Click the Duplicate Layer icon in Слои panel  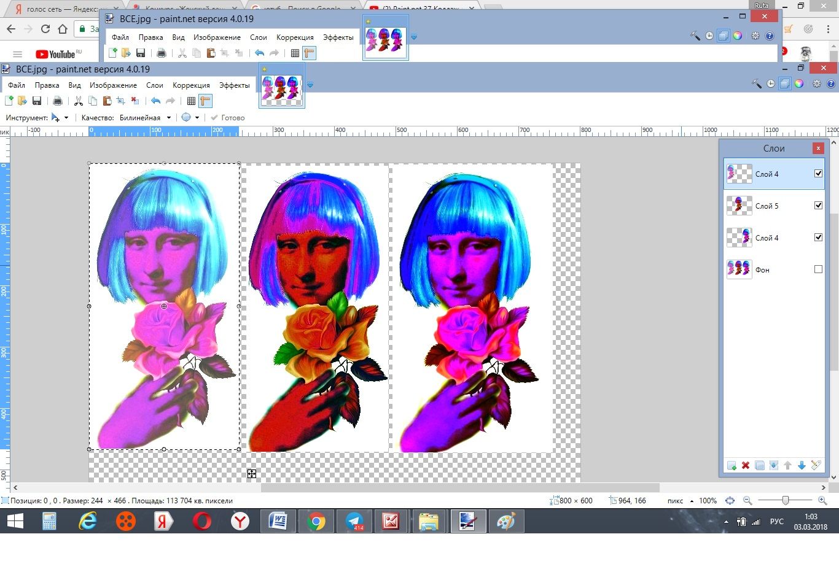760,466
